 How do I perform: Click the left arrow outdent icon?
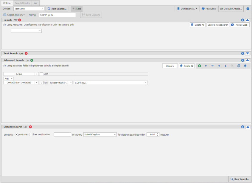pos(206,66)
